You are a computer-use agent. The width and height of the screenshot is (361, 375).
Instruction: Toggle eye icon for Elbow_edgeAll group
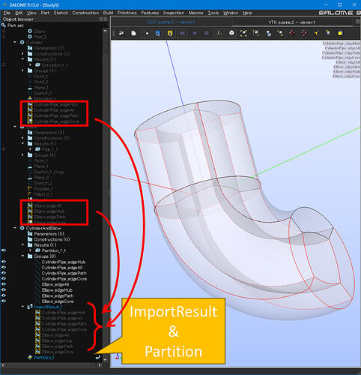coord(4,284)
